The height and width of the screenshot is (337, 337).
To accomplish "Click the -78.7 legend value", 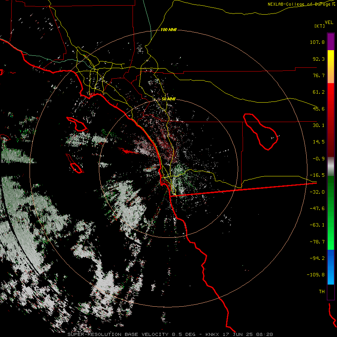I will coord(317,242).
